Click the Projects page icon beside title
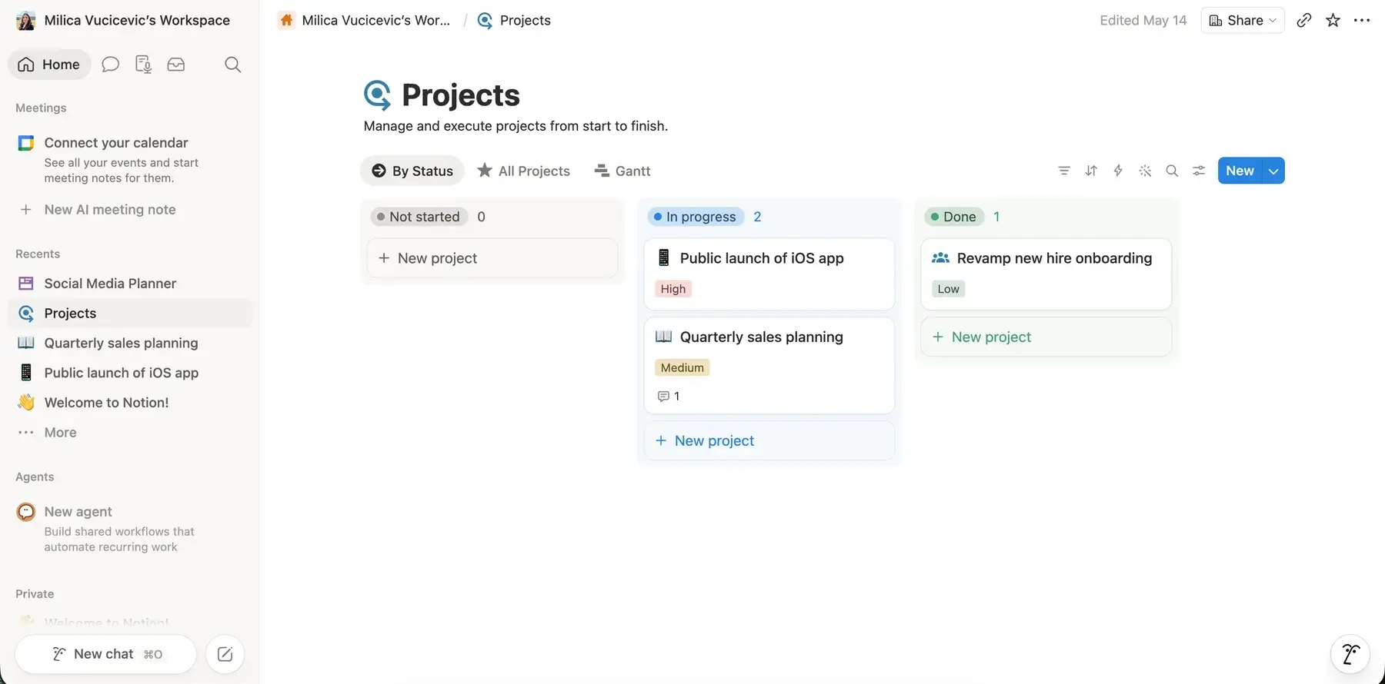The image size is (1385, 684). (377, 95)
